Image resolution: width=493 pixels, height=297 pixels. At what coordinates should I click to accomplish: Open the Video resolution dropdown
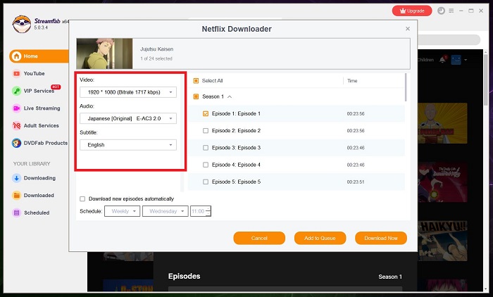coord(128,92)
